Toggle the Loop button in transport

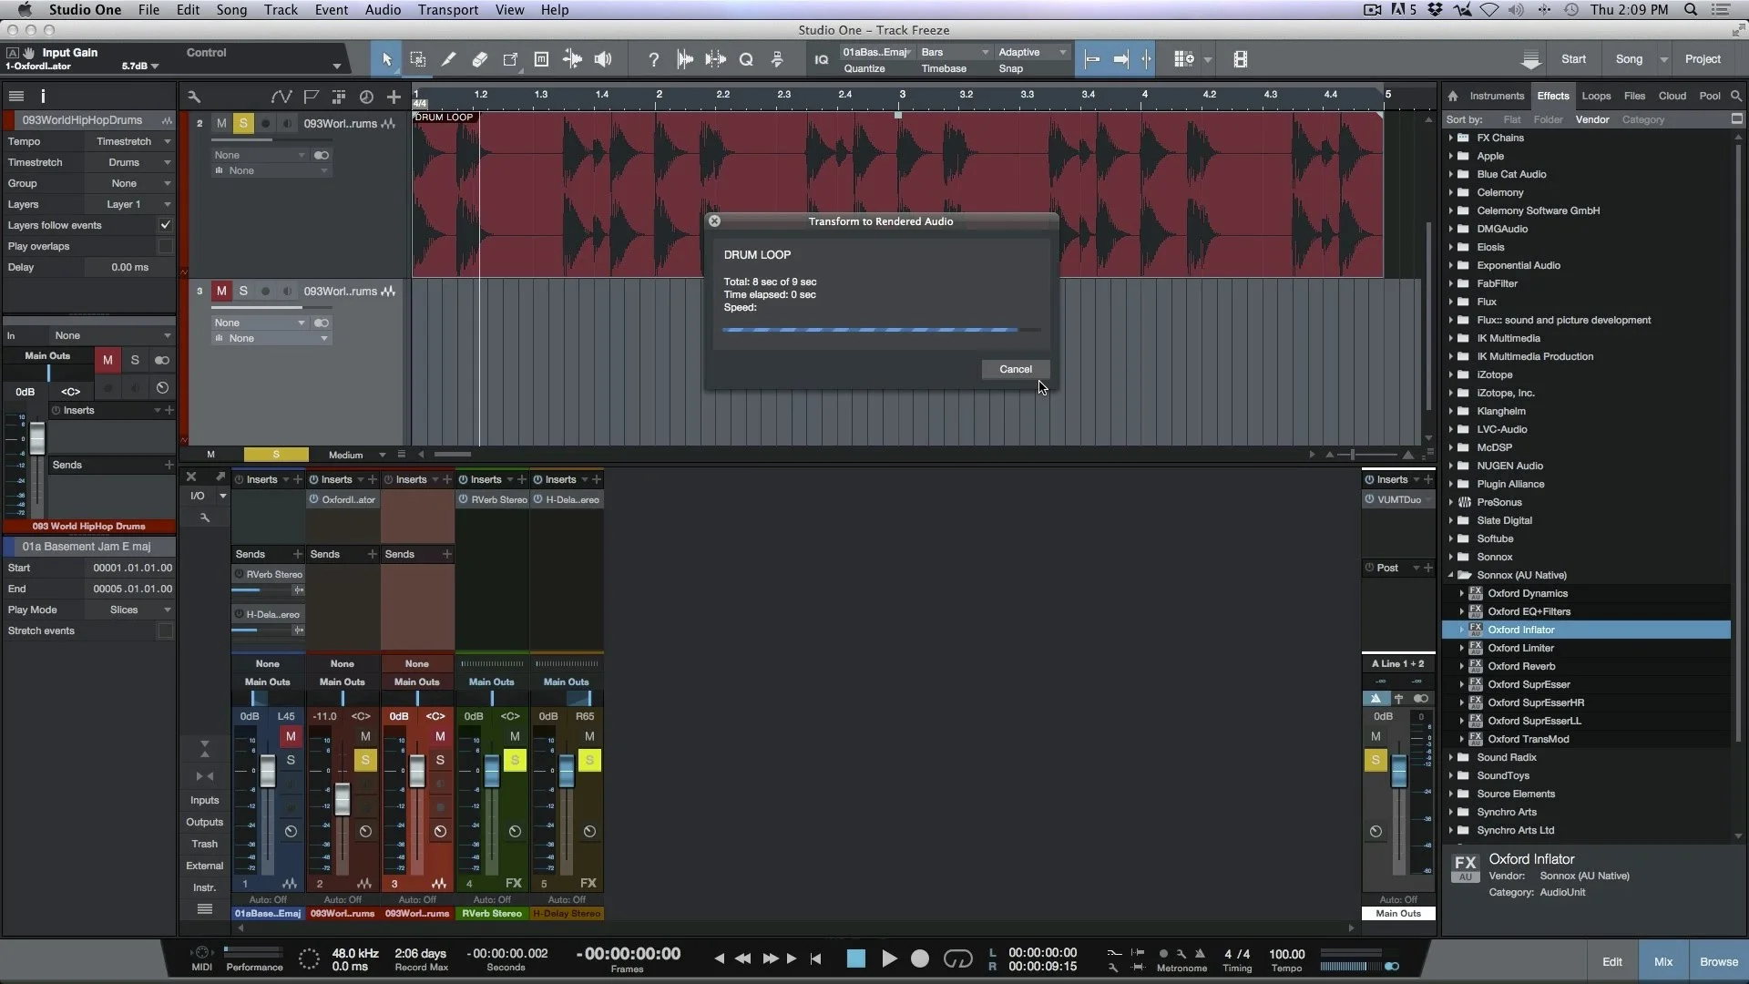coord(957,958)
